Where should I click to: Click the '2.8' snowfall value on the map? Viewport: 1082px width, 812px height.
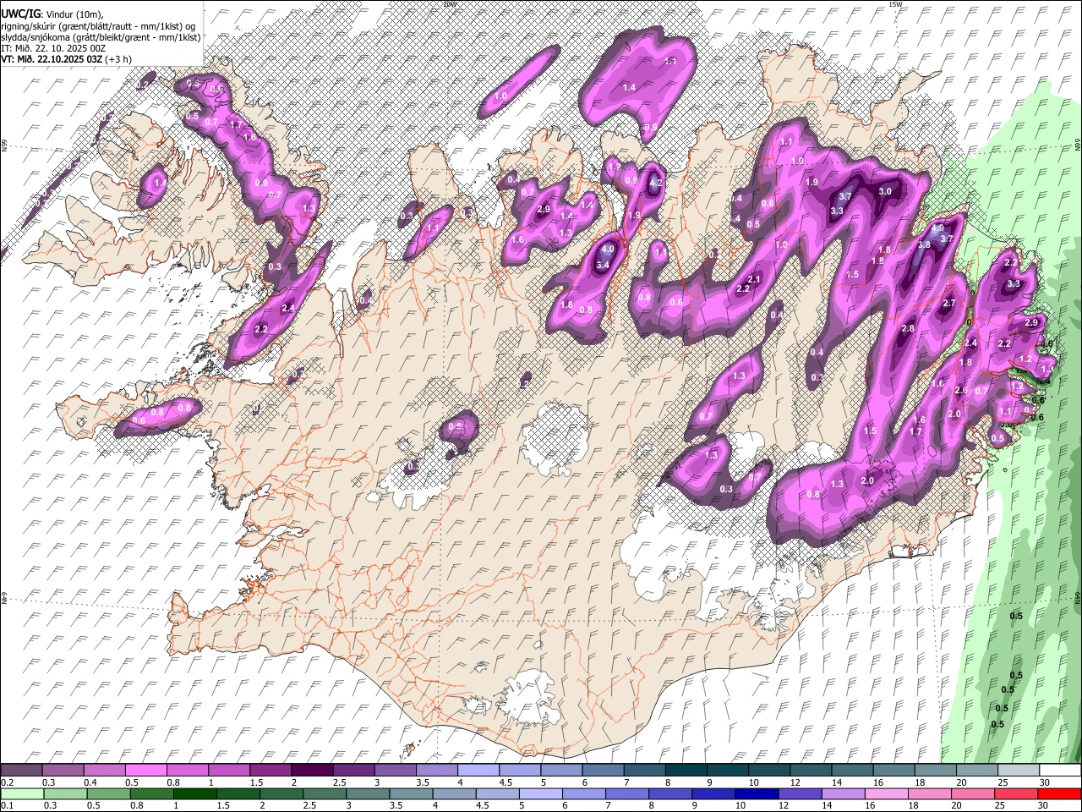[908, 328]
